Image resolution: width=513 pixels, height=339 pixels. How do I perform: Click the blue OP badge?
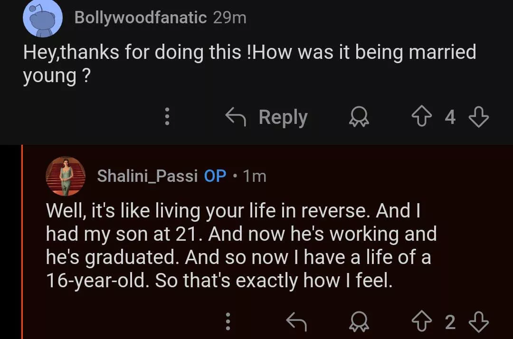pyautogui.click(x=215, y=176)
